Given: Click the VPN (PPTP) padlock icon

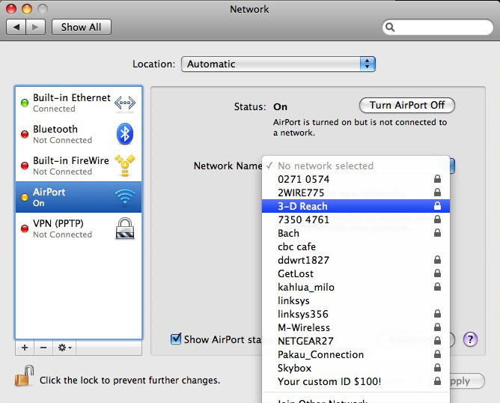Looking at the screenshot, I should 124,228.
